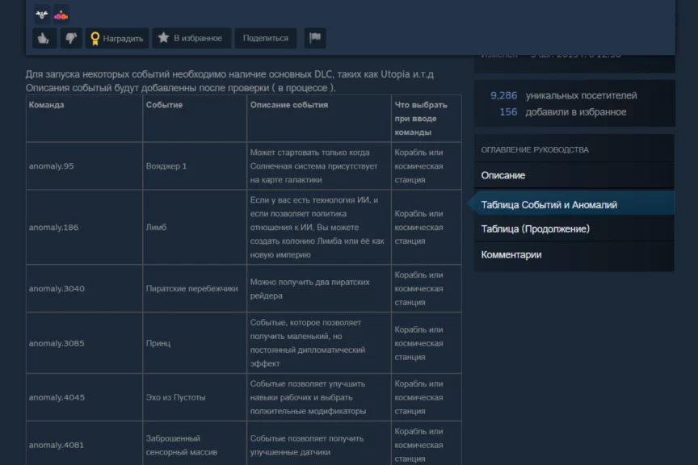
Task: Open the Описание guide section
Action: click(503, 175)
